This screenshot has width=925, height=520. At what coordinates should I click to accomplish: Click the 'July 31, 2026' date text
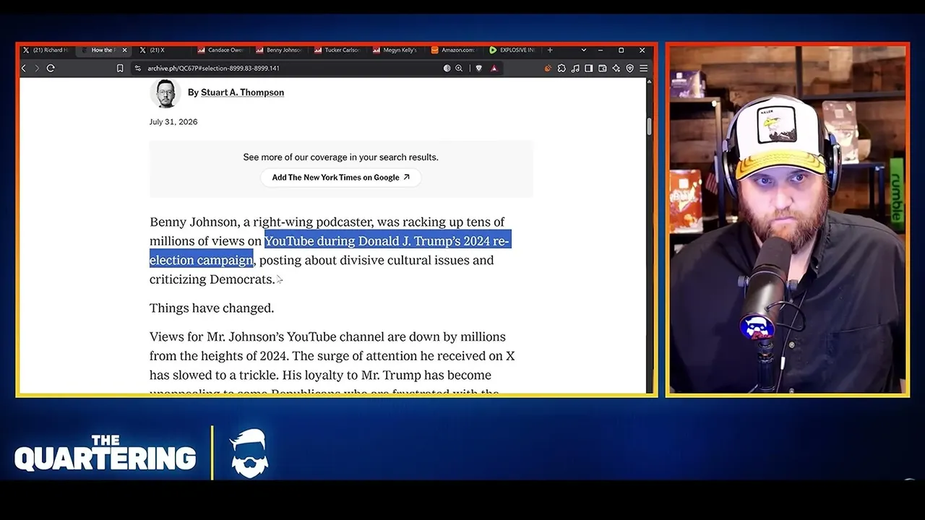coord(173,122)
